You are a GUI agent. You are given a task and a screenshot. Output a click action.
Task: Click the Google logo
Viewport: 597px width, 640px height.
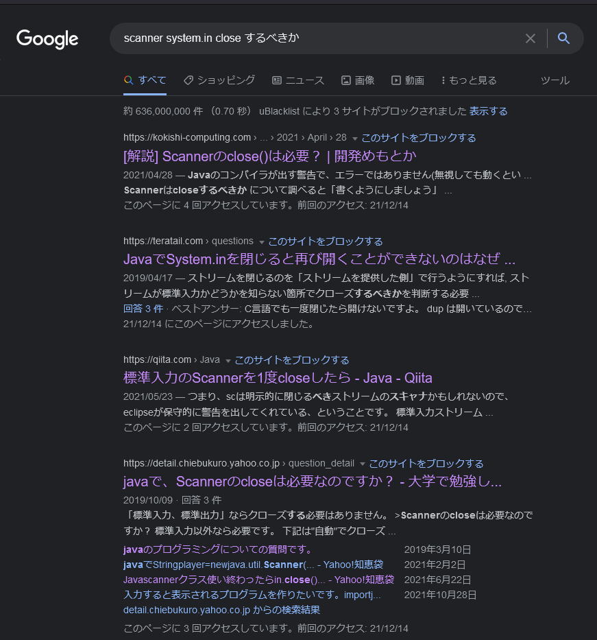click(x=47, y=39)
